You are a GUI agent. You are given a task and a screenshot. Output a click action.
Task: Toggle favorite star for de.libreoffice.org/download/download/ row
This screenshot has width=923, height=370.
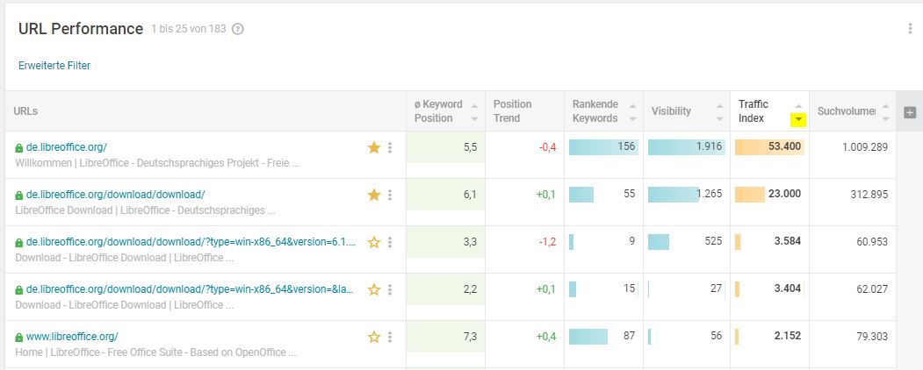click(374, 195)
